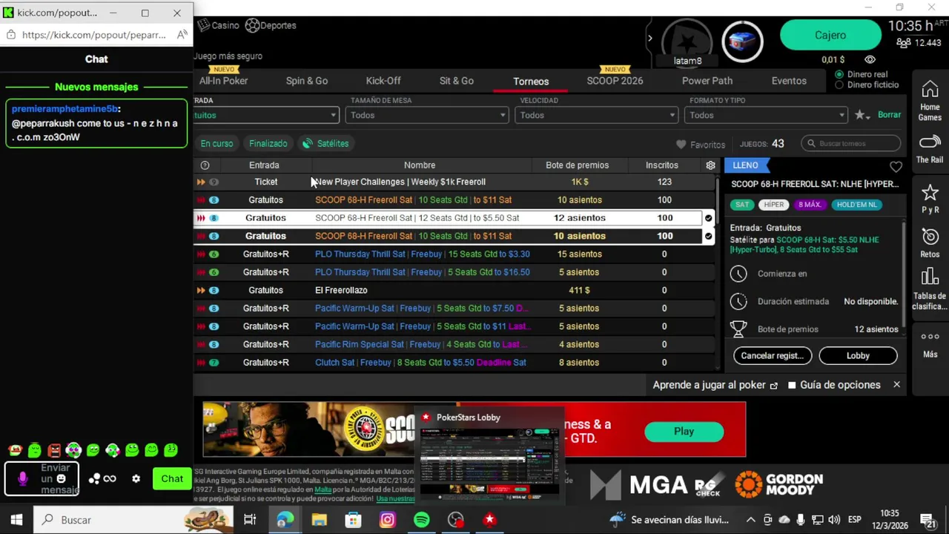Switch to the Power Path tab
This screenshot has height=534, width=949.
tap(707, 81)
